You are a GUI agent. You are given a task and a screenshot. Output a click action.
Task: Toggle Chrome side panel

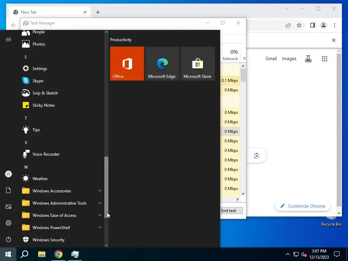[313, 25]
